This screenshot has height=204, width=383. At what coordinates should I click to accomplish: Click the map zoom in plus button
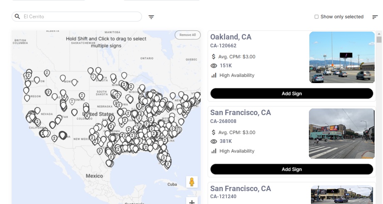[192, 202]
